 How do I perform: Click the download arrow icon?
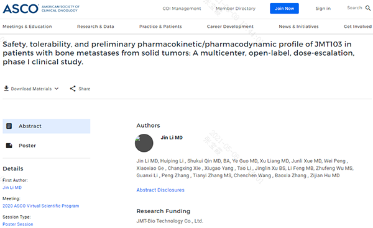(6, 89)
